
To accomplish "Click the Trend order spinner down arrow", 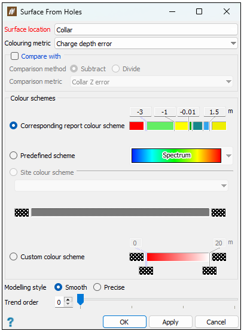I will pyautogui.click(x=68, y=304).
